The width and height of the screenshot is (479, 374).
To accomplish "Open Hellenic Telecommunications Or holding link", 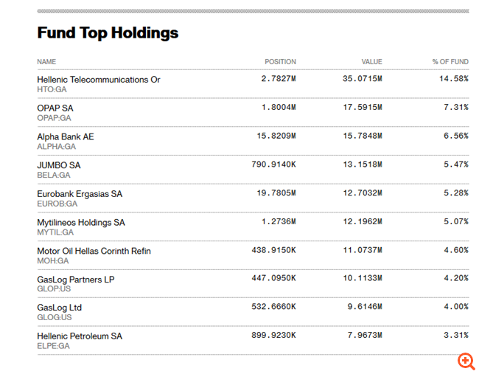I will [x=98, y=79].
